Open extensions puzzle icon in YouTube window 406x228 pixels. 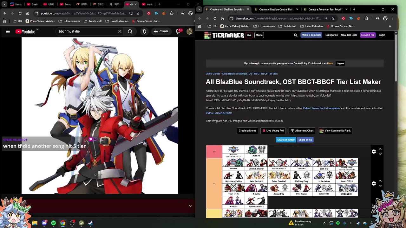click(172, 13)
